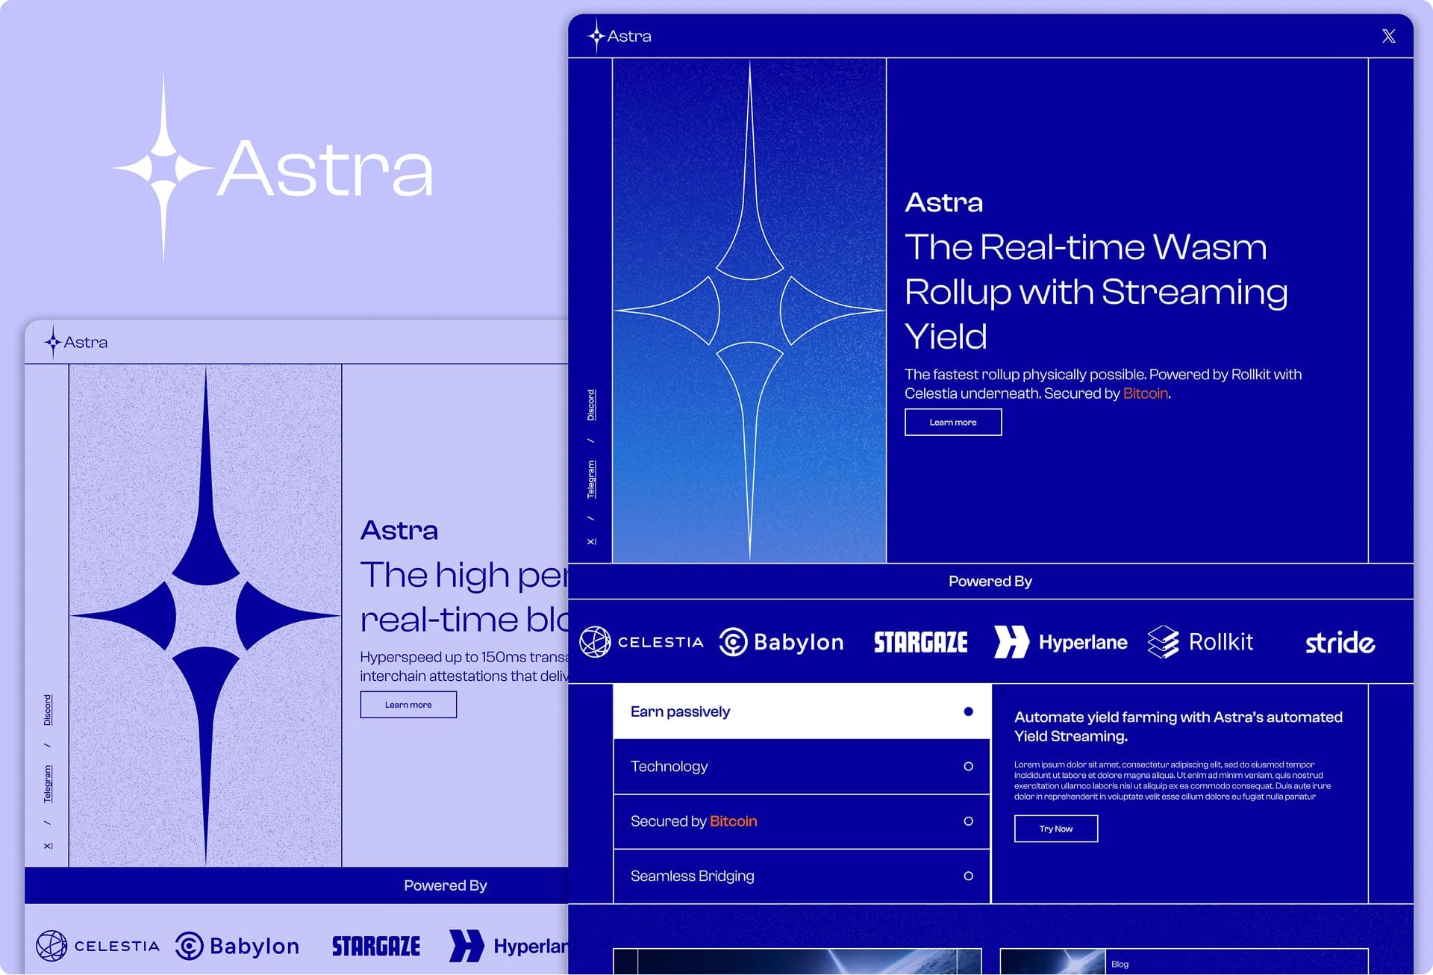
Task: Click the large Astra brand logo on lavender background
Action: (x=273, y=168)
